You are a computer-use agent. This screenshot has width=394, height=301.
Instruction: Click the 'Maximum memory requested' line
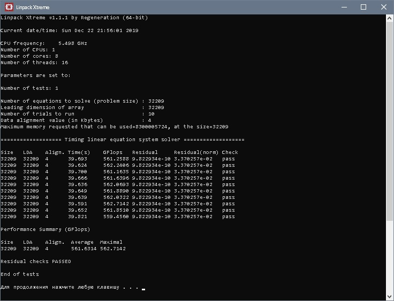point(115,127)
